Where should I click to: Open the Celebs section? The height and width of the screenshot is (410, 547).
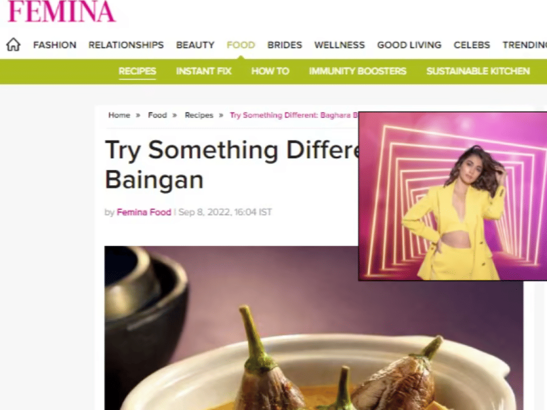click(472, 45)
